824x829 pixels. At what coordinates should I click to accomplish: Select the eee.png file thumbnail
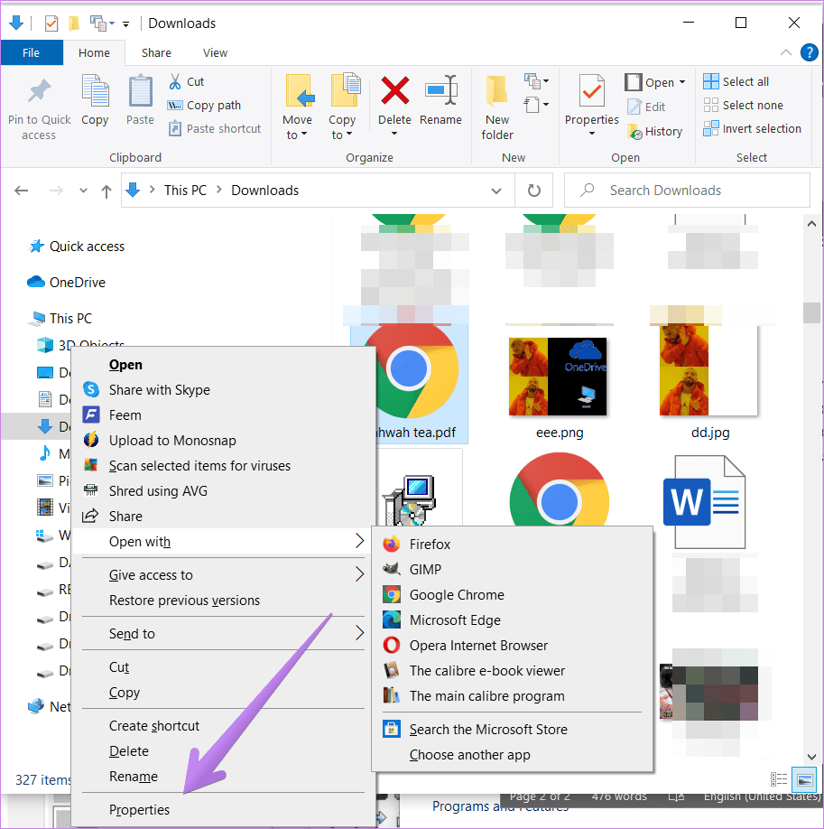(x=559, y=377)
